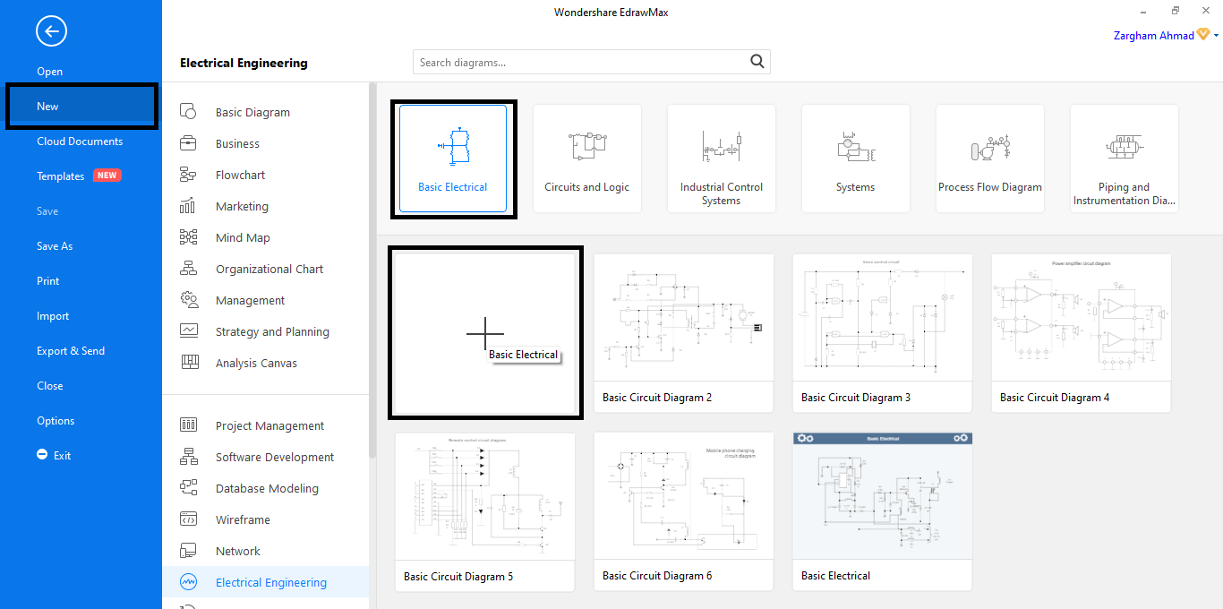Click the back arrow icon
The image size is (1223, 609).
(x=51, y=32)
